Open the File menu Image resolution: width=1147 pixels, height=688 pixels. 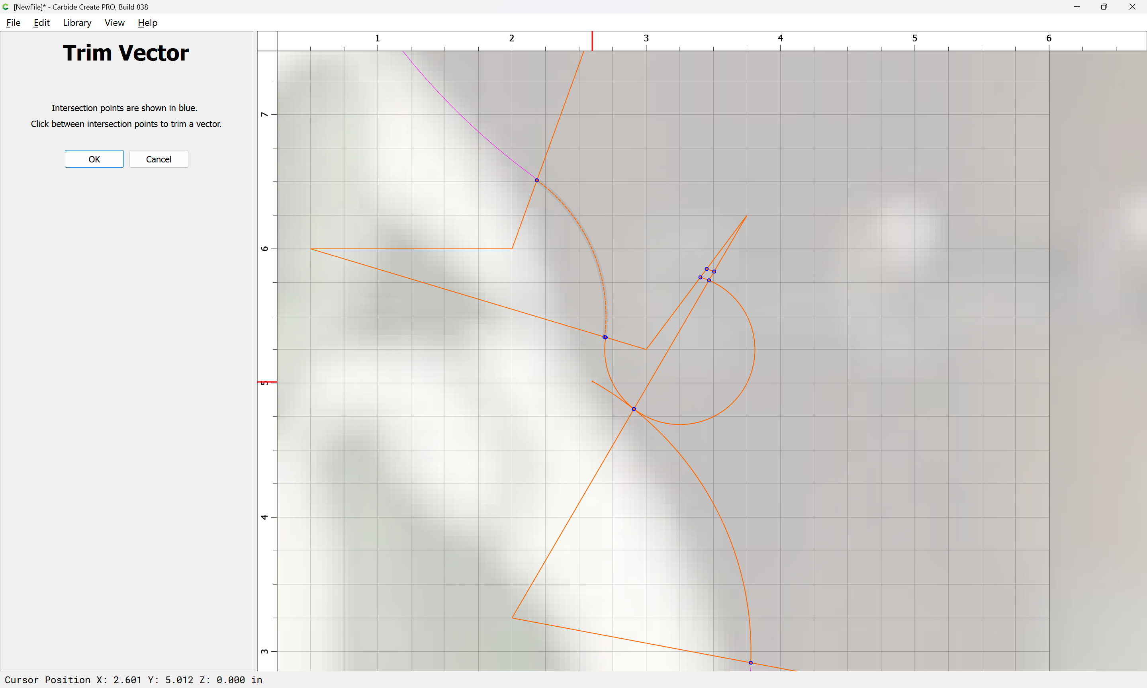13,23
